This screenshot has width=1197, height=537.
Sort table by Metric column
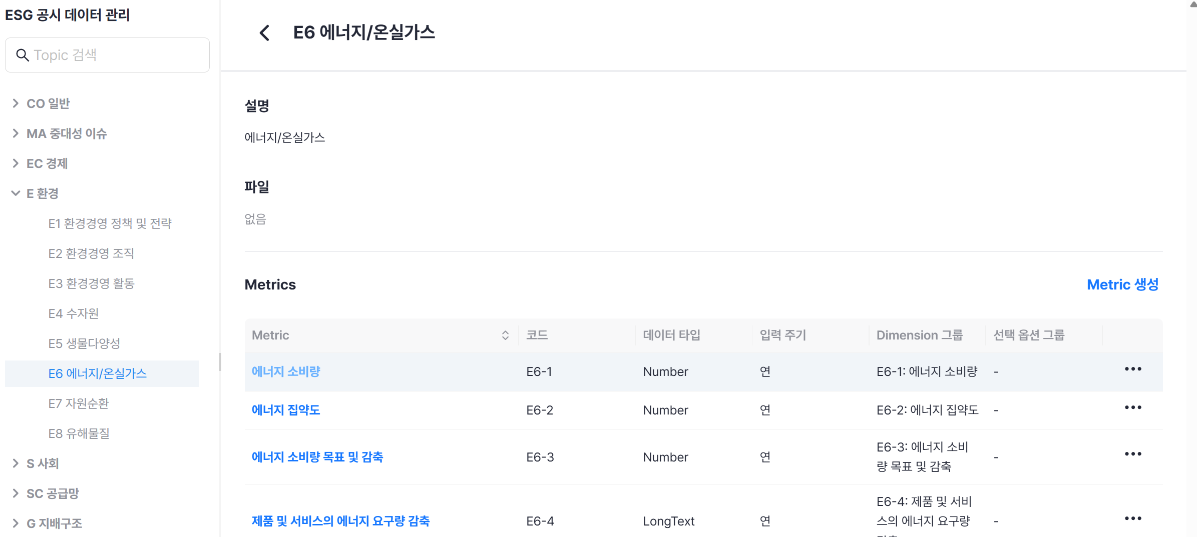[x=505, y=335]
